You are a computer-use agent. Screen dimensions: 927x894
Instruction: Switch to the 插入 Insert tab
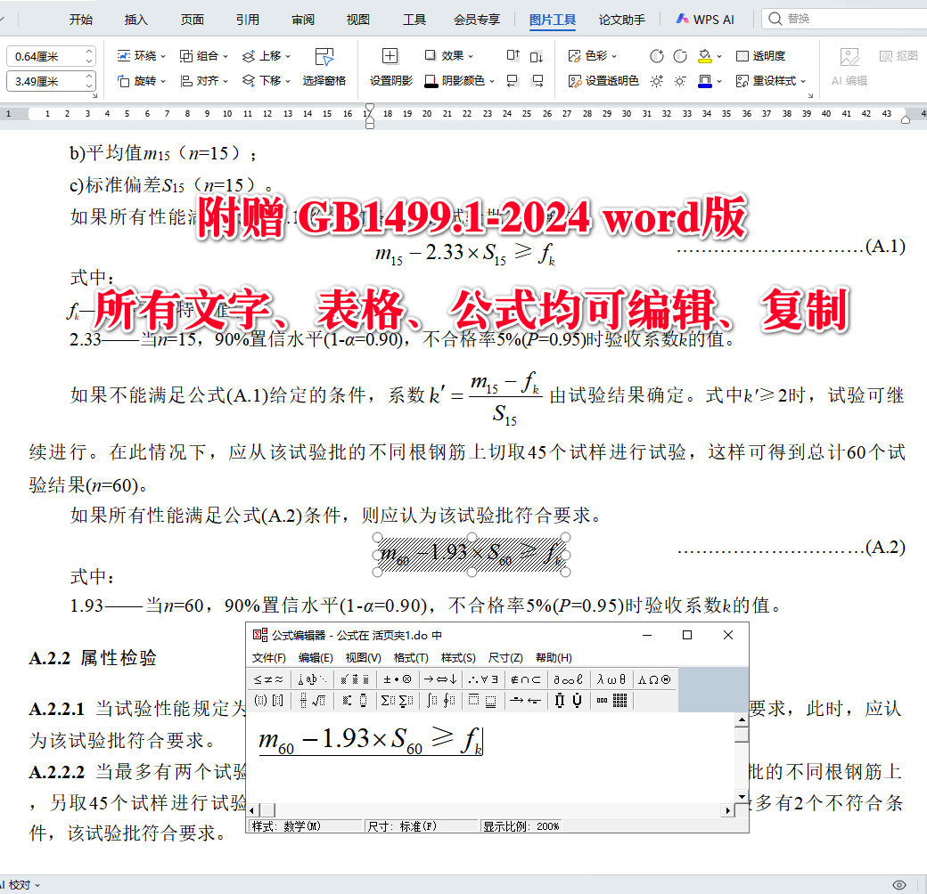click(x=136, y=20)
